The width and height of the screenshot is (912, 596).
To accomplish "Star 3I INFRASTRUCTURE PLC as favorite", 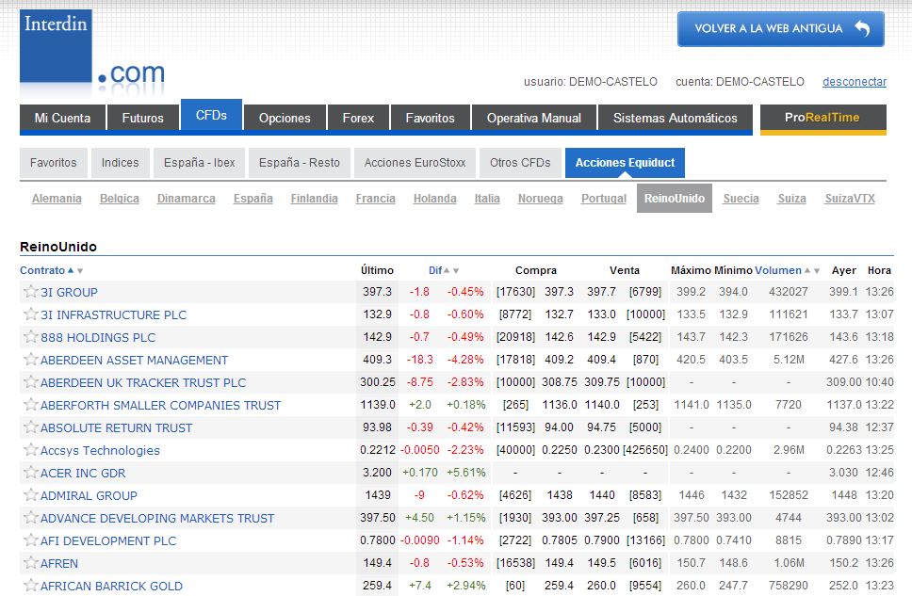I will click(x=31, y=314).
